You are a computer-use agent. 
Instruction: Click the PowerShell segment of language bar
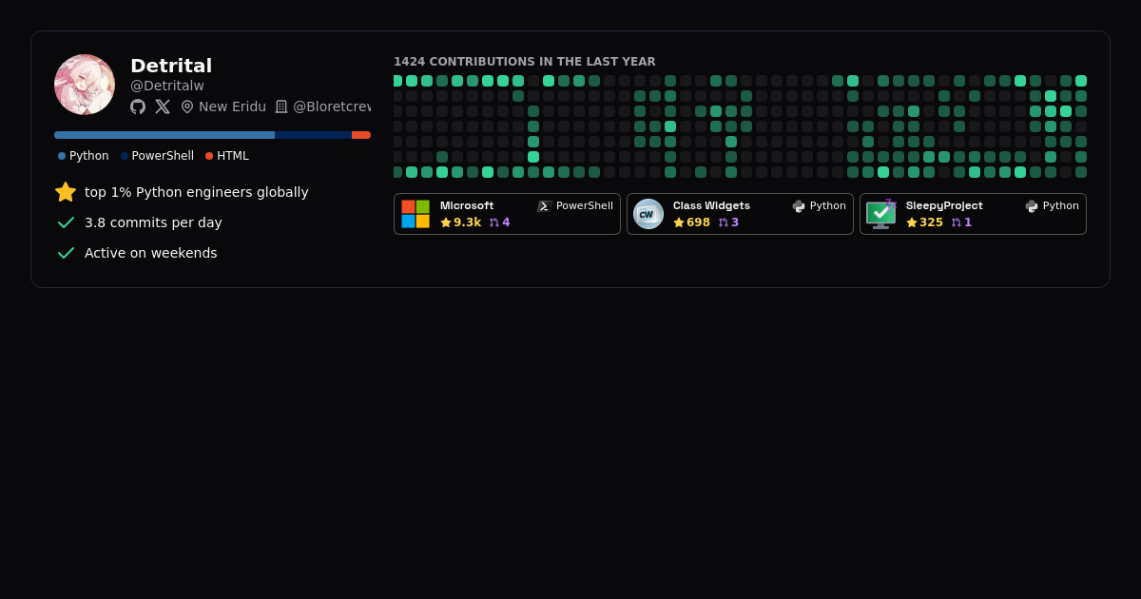pos(313,135)
